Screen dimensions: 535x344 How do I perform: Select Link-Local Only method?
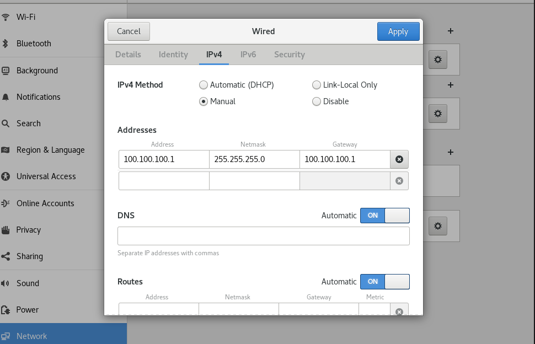[x=345, y=85]
